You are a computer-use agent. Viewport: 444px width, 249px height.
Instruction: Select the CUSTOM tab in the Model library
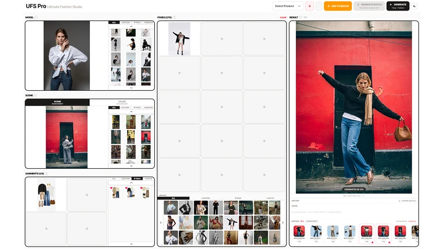[x=125, y=22]
